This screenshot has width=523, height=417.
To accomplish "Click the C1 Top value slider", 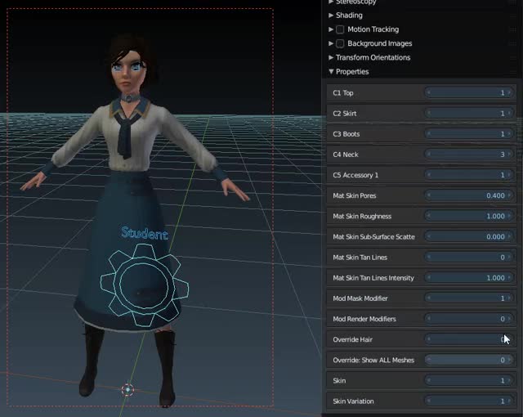I will pyautogui.click(x=469, y=92).
